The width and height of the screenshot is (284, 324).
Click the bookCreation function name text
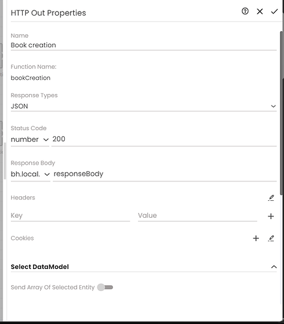(30, 78)
